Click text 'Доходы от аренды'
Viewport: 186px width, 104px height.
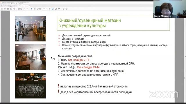(x=73, y=39)
